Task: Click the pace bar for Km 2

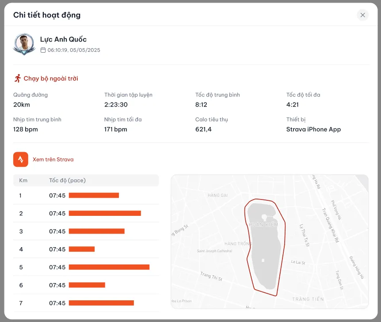Action: (x=105, y=213)
